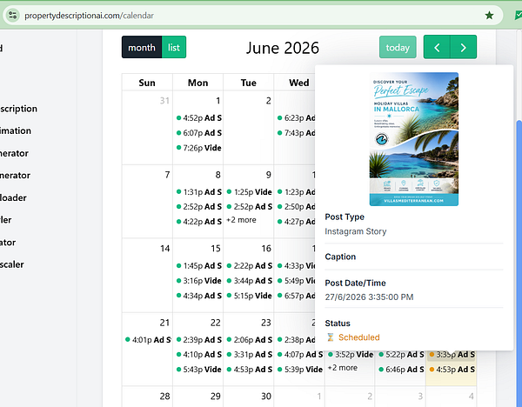Screen dimensions: 522x407
Task: Open sidebar item ending in 'ator'
Action: click(8, 243)
